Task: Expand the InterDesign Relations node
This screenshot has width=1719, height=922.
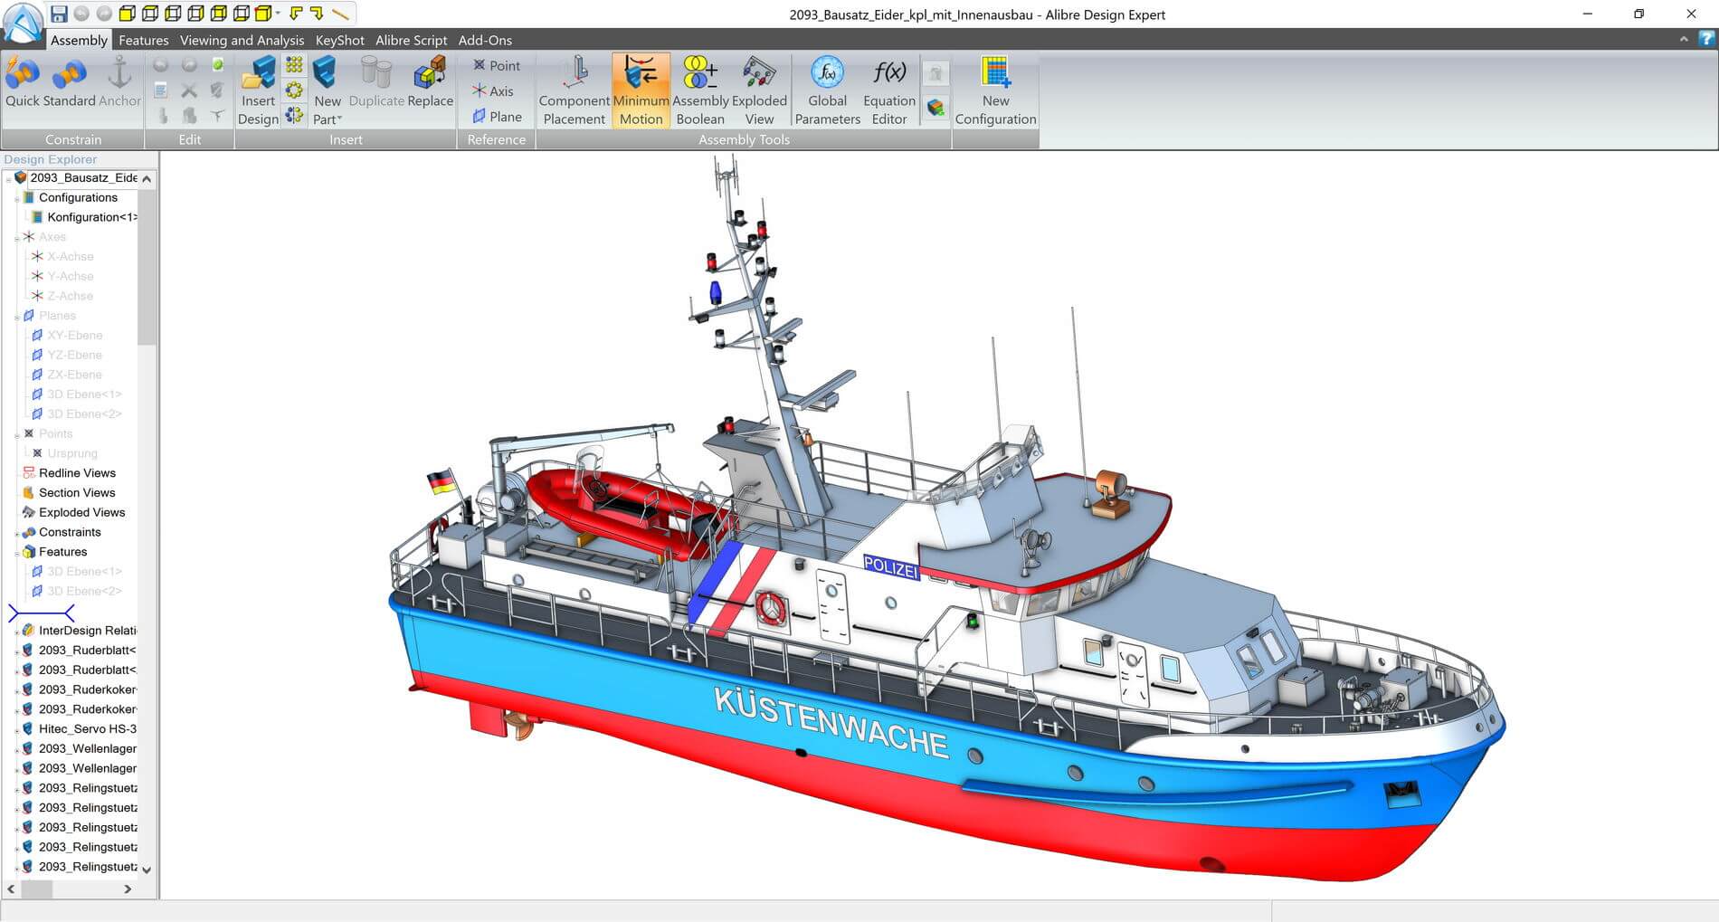Action: tap(17, 631)
